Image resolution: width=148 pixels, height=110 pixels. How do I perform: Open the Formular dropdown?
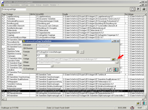78,52
